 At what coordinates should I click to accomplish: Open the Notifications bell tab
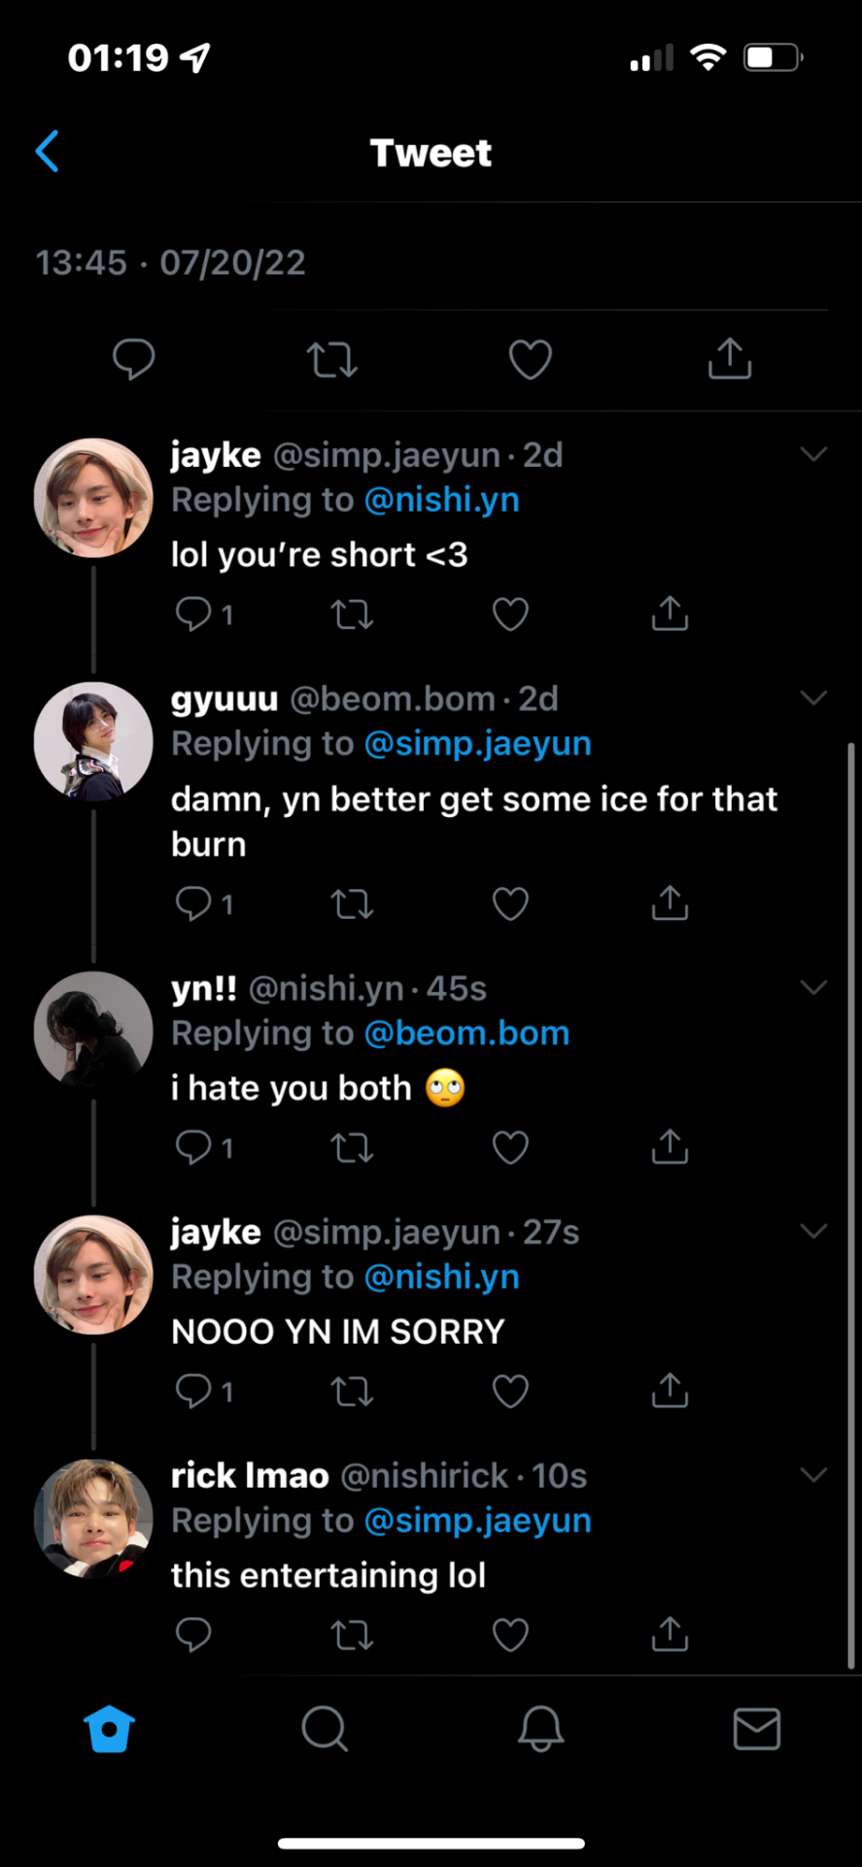click(x=540, y=1729)
